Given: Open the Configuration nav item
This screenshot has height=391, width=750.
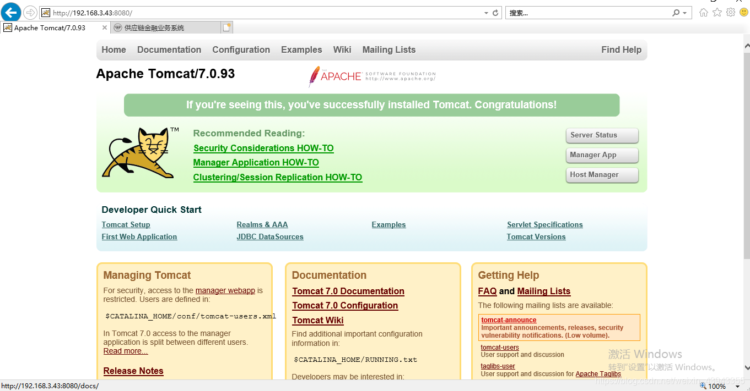Looking at the screenshot, I should click(241, 49).
